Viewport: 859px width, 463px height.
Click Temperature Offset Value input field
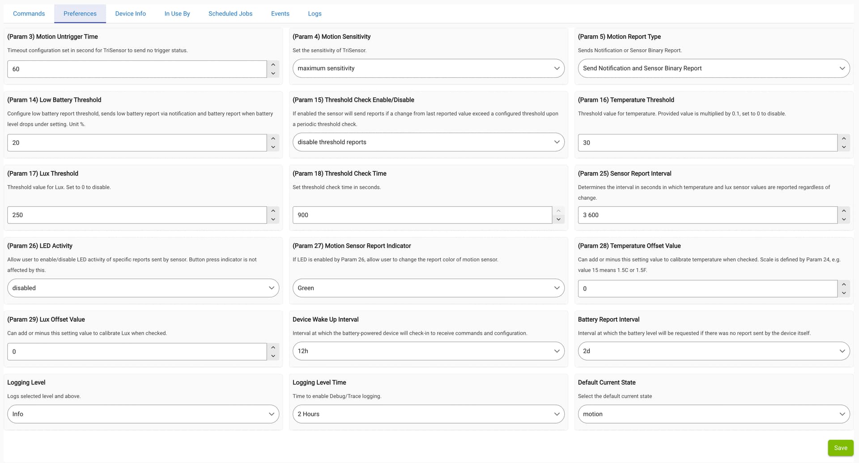click(x=707, y=289)
